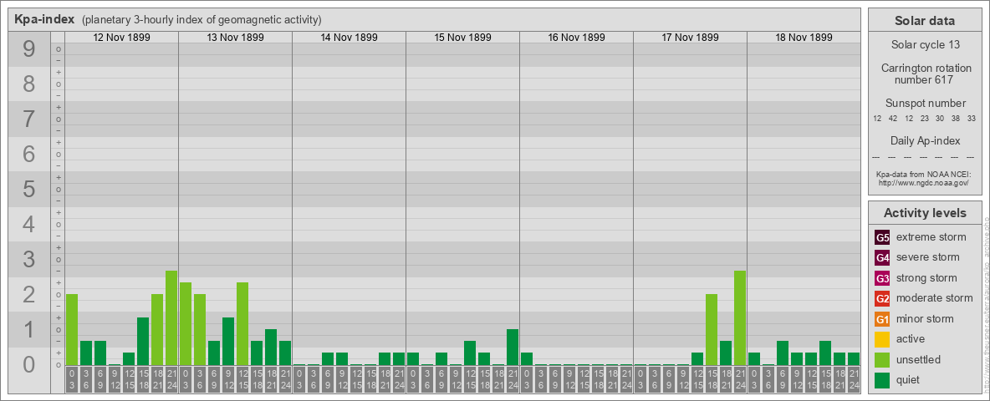
Task: Click the '12 Nov 1899' date header
Action: (121, 38)
